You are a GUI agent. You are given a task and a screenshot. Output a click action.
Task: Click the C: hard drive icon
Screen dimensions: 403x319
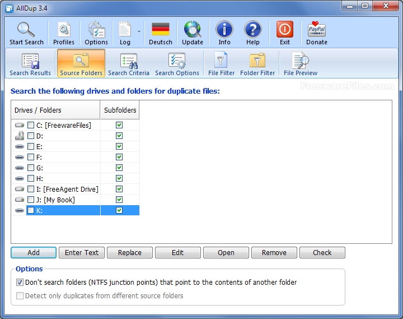coord(20,125)
